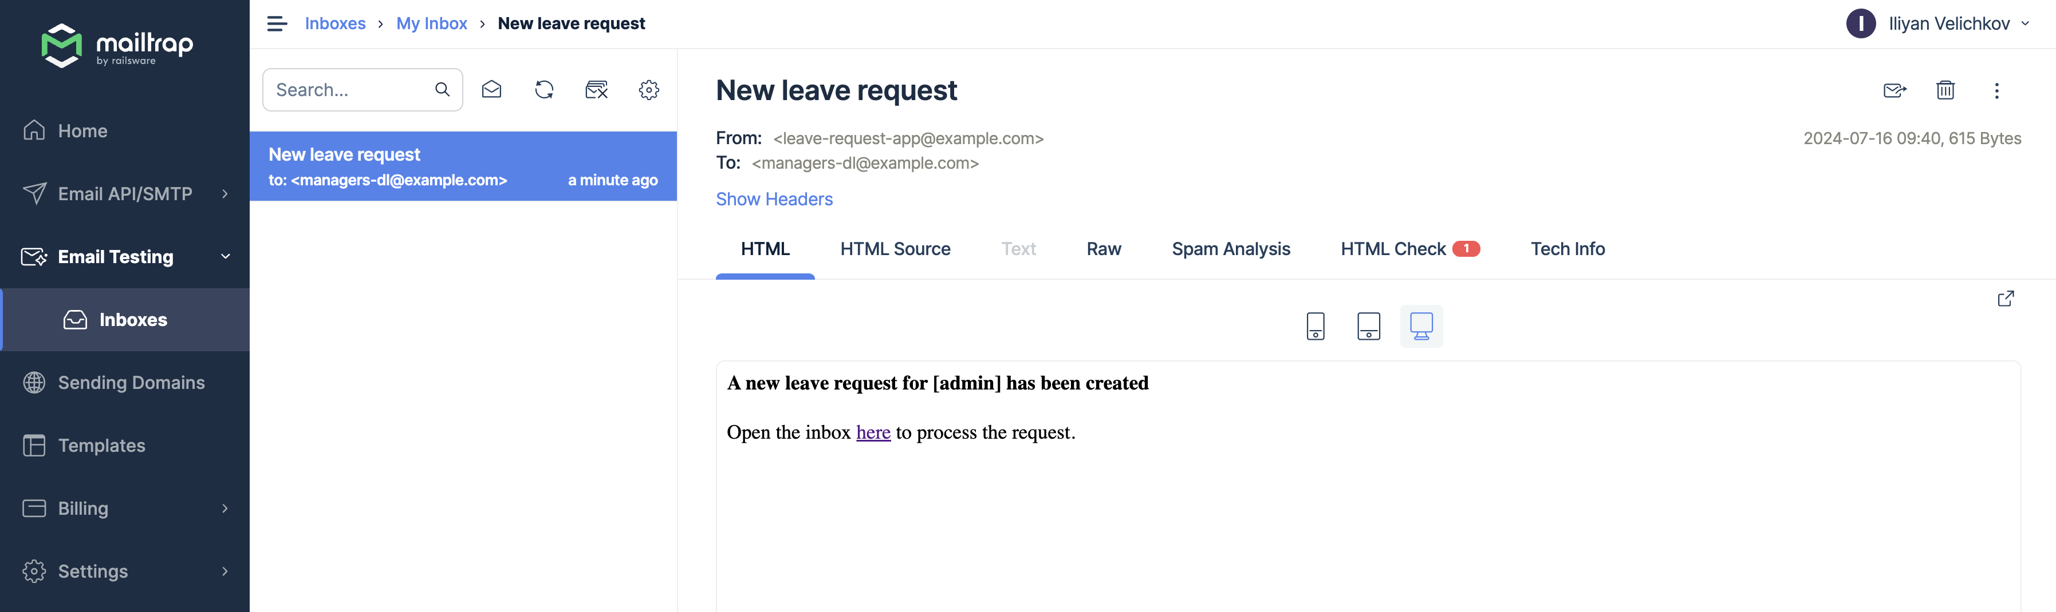Click the forward email icon
The image size is (2056, 612).
(1894, 91)
